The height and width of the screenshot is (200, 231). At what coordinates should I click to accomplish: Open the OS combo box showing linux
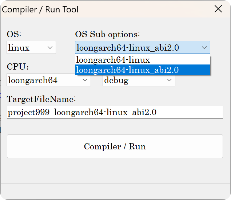point(25,48)
